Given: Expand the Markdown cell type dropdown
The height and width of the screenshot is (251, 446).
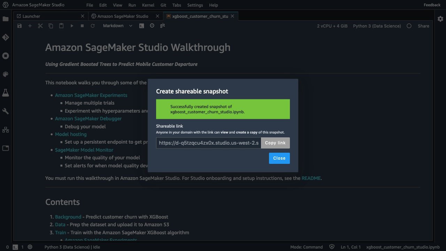Looking at the screenshot, I should [117, 26].
